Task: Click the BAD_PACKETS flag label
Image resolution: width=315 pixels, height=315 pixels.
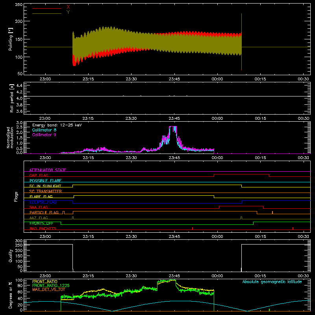Action: 43,228
